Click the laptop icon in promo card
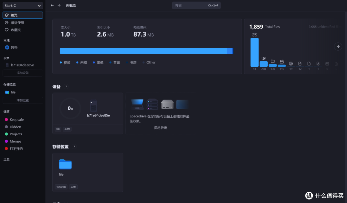The height and width of the screenshot is (203, 347). point(137,104)
